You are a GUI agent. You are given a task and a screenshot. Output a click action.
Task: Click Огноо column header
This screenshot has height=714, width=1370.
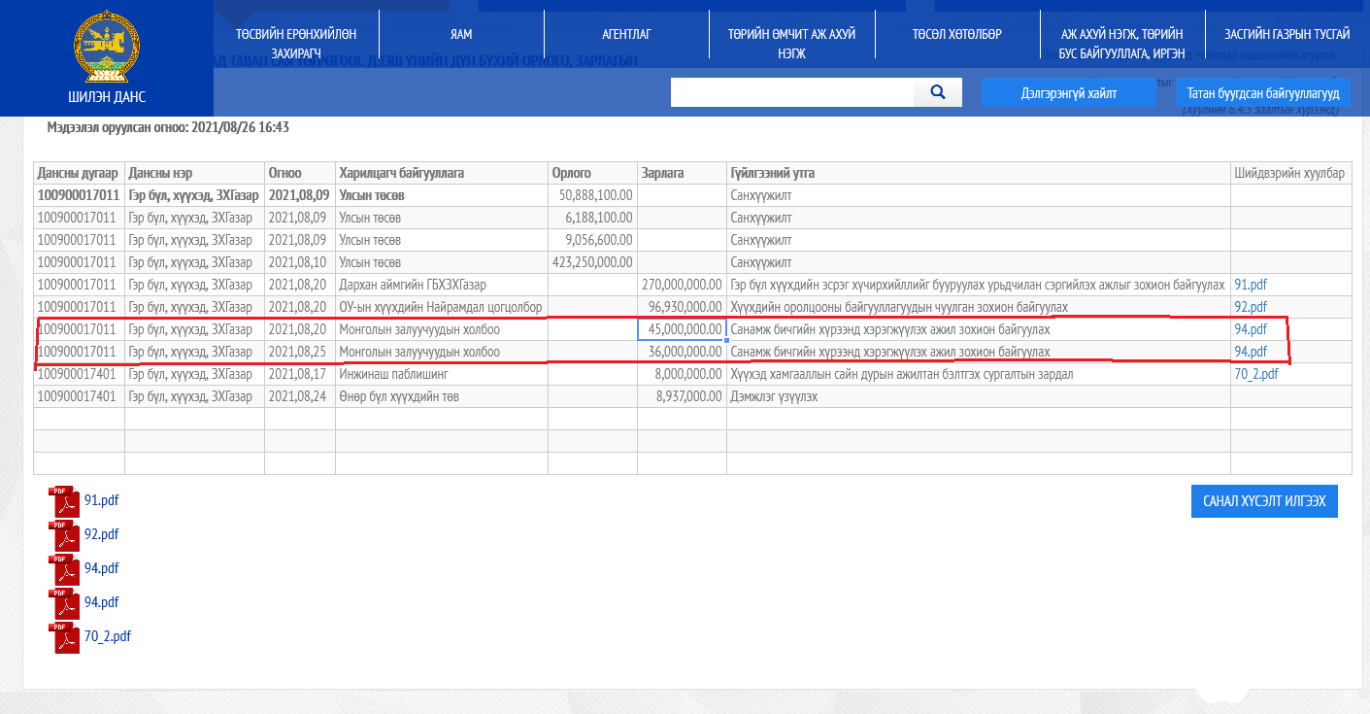[x=299, y=173]
